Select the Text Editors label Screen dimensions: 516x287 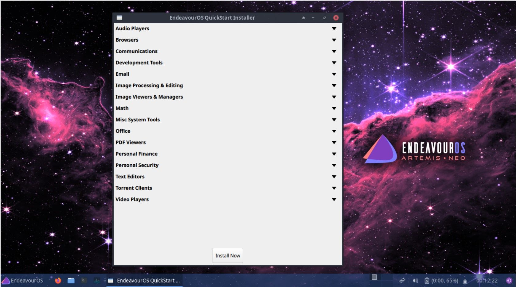coord(130,177)
